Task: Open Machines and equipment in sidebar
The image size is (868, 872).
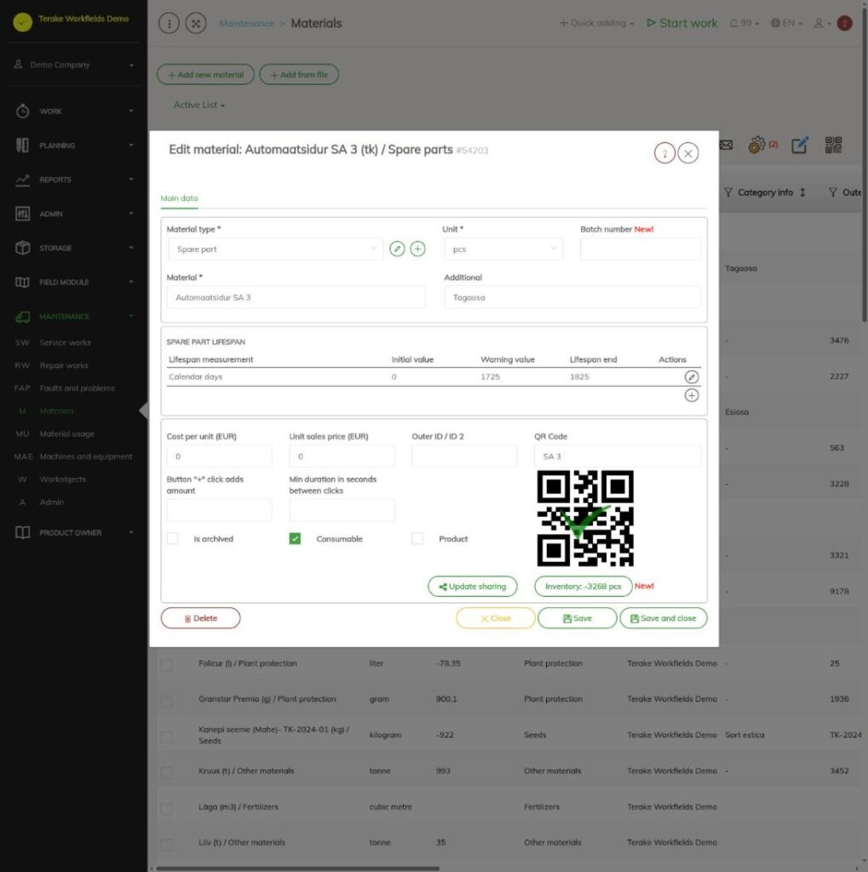Action: click(86, 456)
